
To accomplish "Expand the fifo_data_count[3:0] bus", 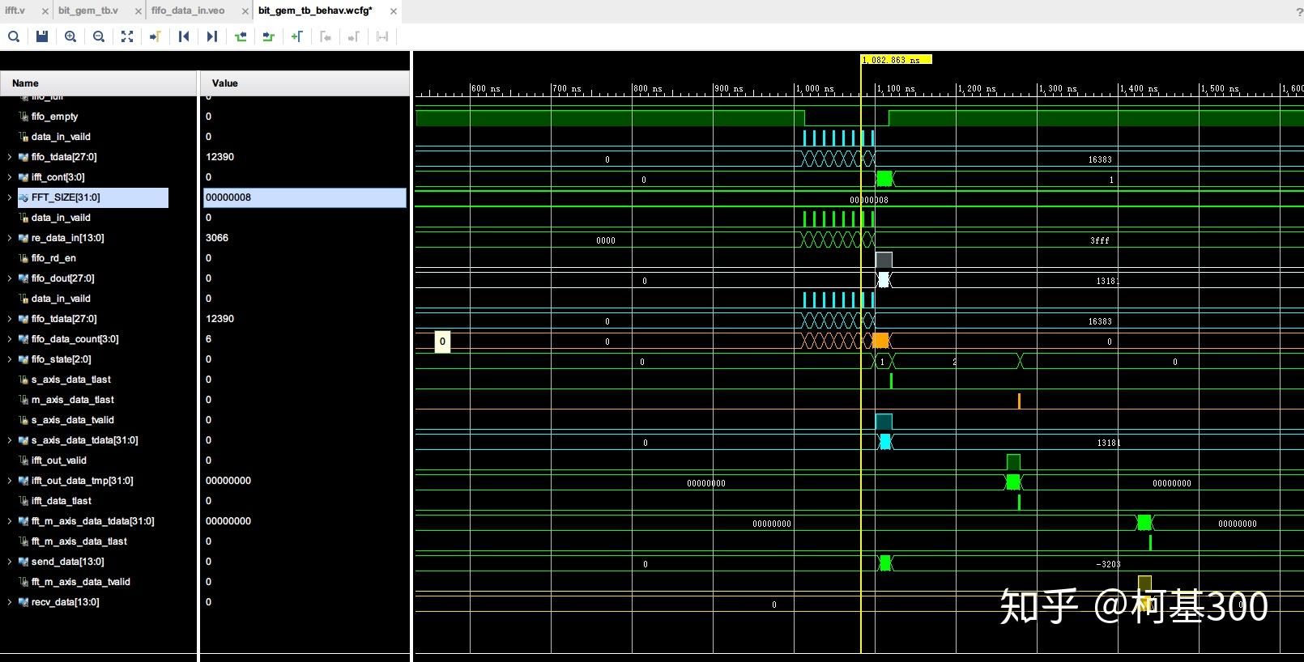I will click(x=10, y=339).
